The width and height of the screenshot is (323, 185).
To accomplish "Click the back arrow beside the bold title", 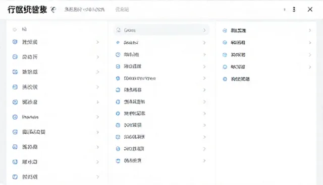I will [x=53, y=10].
